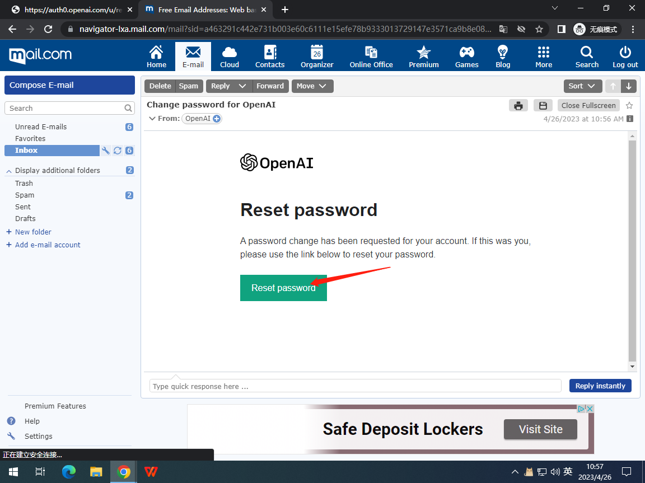The image size is (645, 483).
Task: Open the Reply dropdown arrow
Action: (242, 86)
